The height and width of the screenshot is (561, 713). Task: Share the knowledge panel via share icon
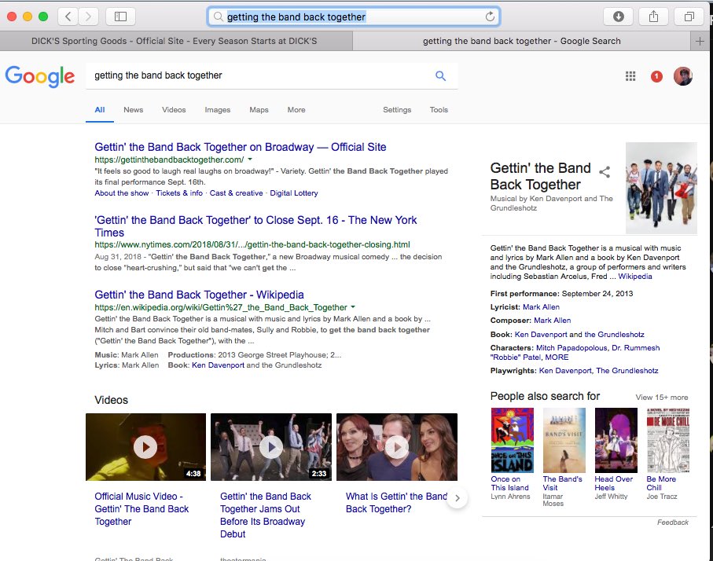click(605, 172)
